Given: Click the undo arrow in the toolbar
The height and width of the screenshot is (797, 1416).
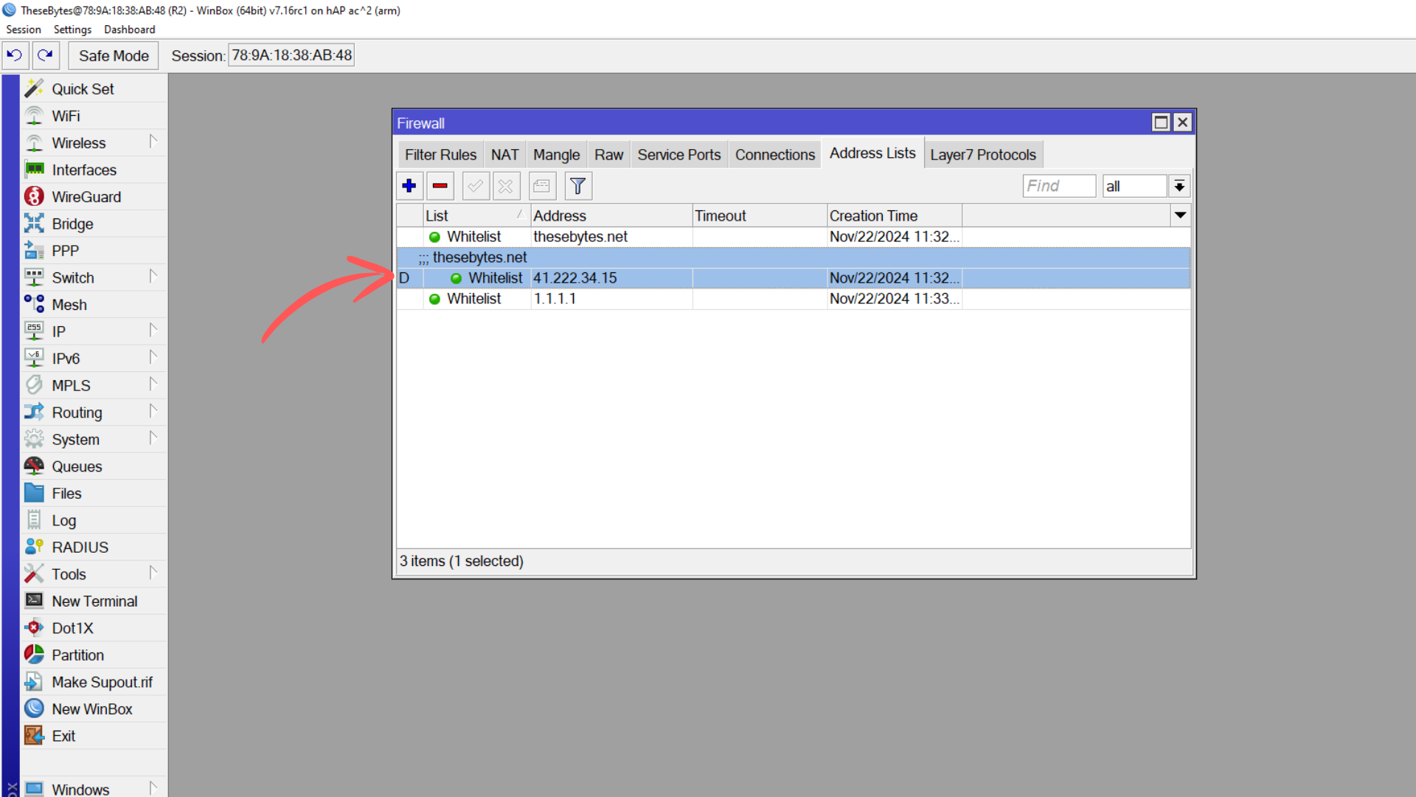Looking at the screenshot, I should click(15, 55).
